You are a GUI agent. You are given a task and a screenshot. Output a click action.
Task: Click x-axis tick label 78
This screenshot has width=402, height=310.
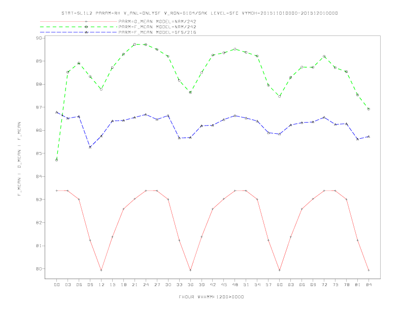346,285
